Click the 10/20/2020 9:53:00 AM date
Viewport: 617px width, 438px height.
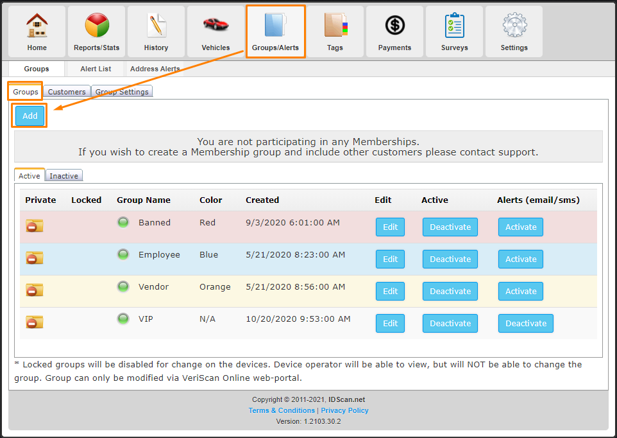click(298, 319)
